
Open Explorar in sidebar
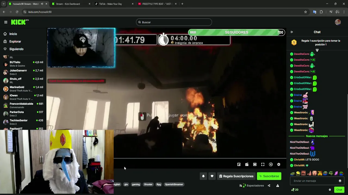(12, 41)
